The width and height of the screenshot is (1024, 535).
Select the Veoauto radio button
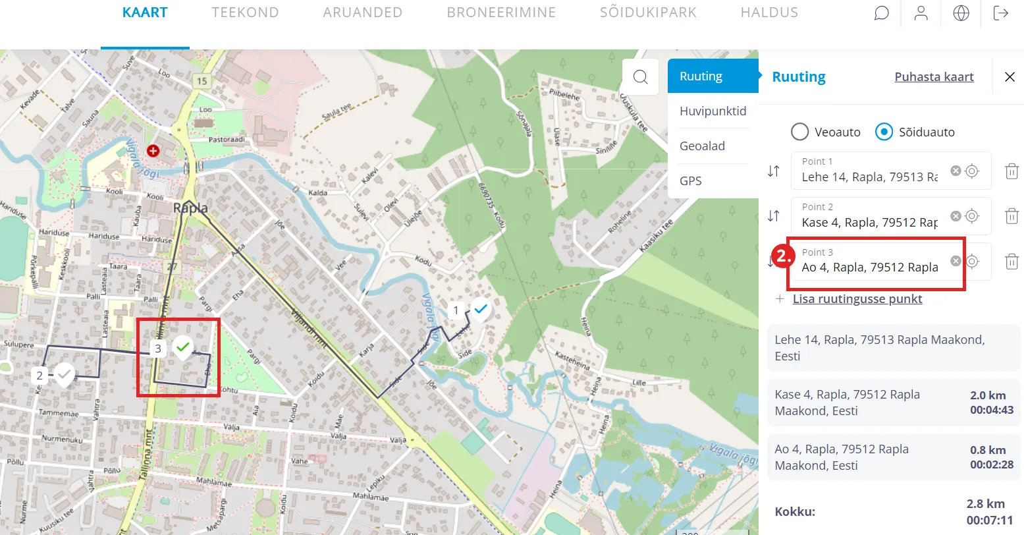coord(799,132)
